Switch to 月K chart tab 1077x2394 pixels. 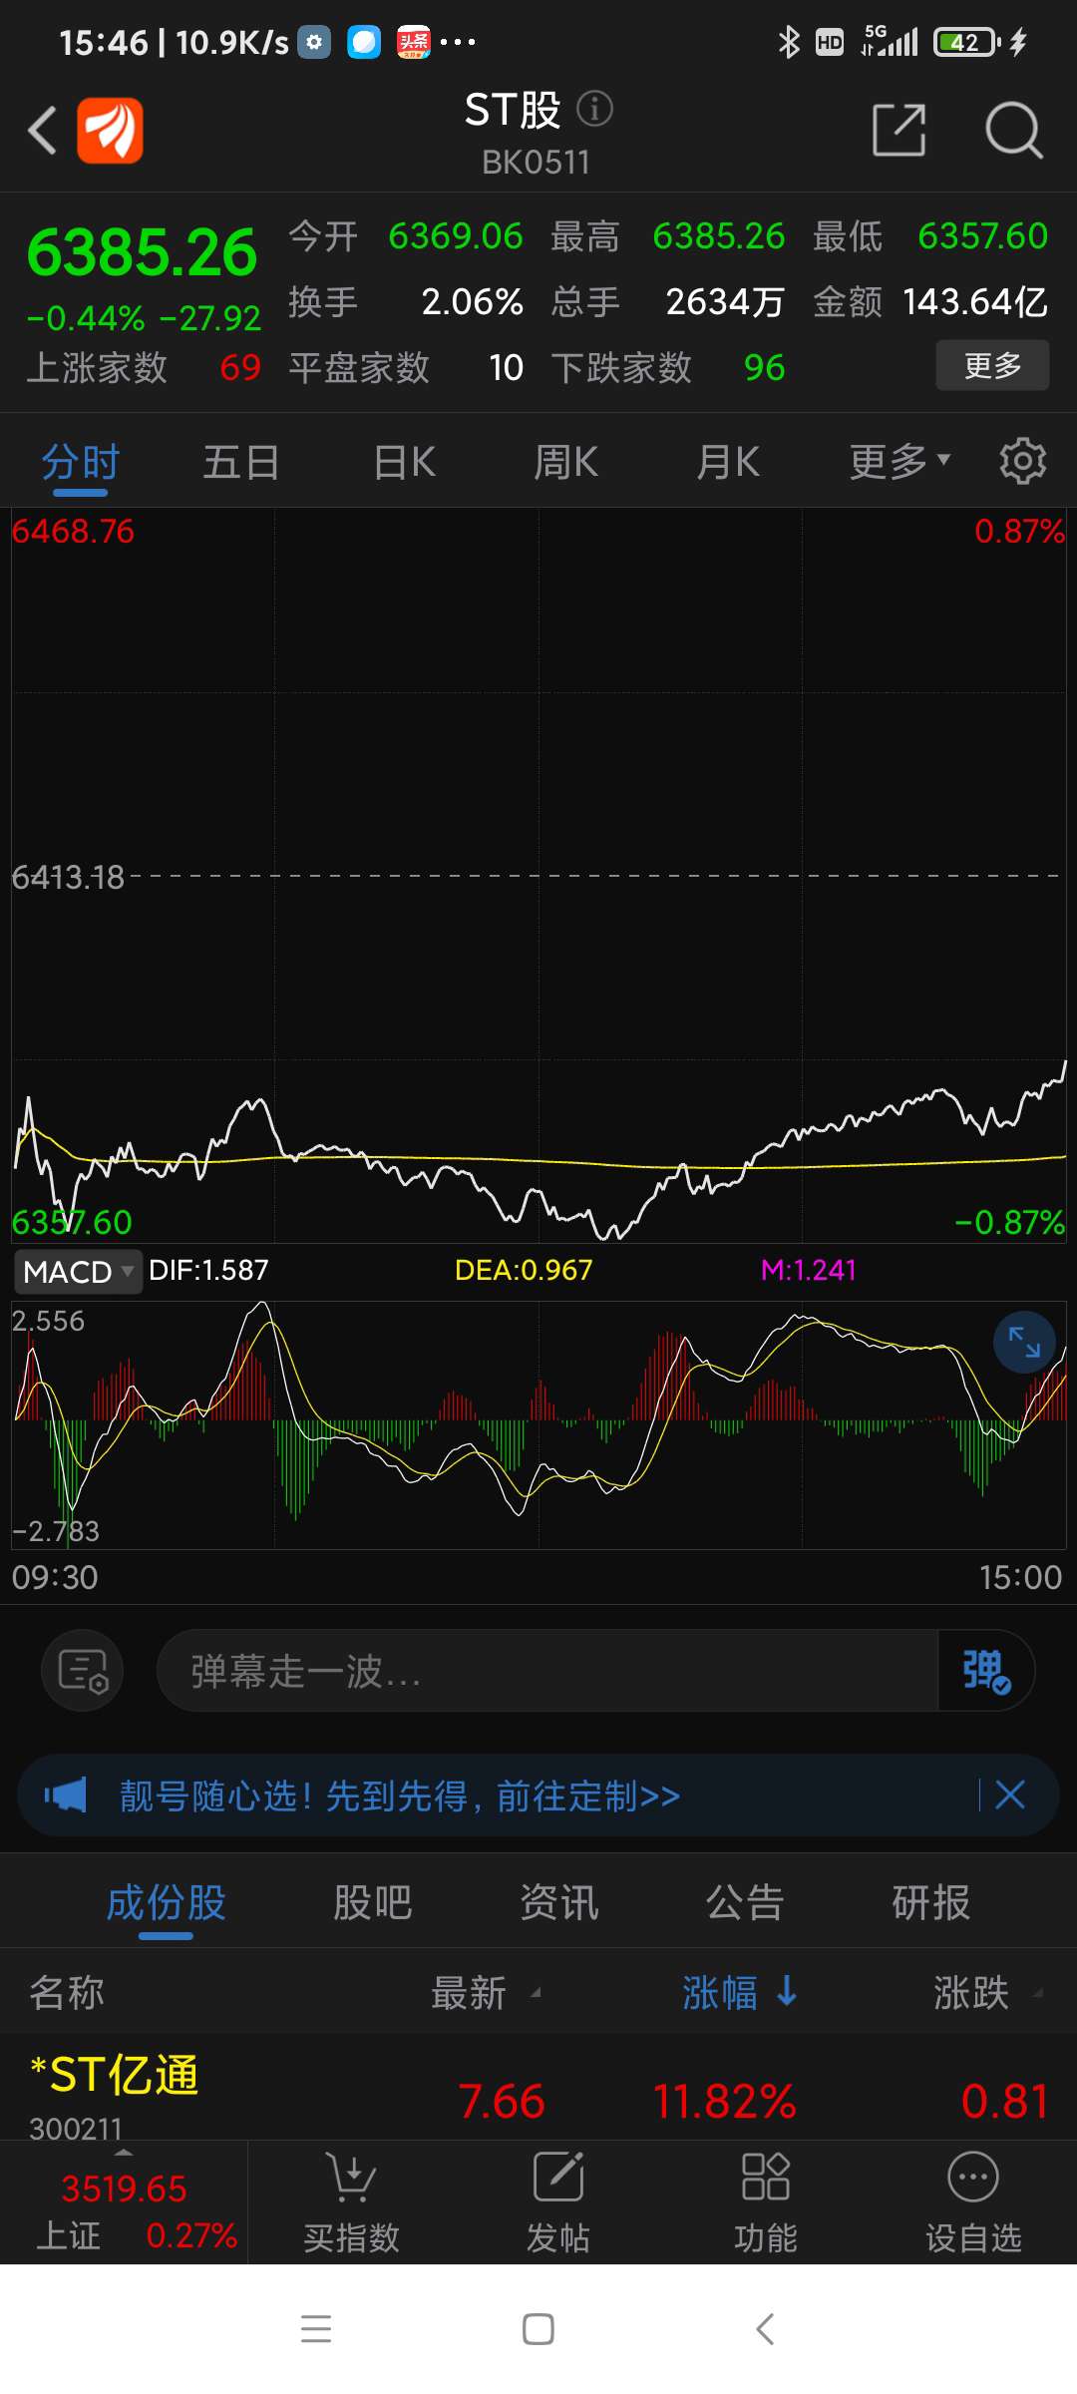[x=728, y=463]
